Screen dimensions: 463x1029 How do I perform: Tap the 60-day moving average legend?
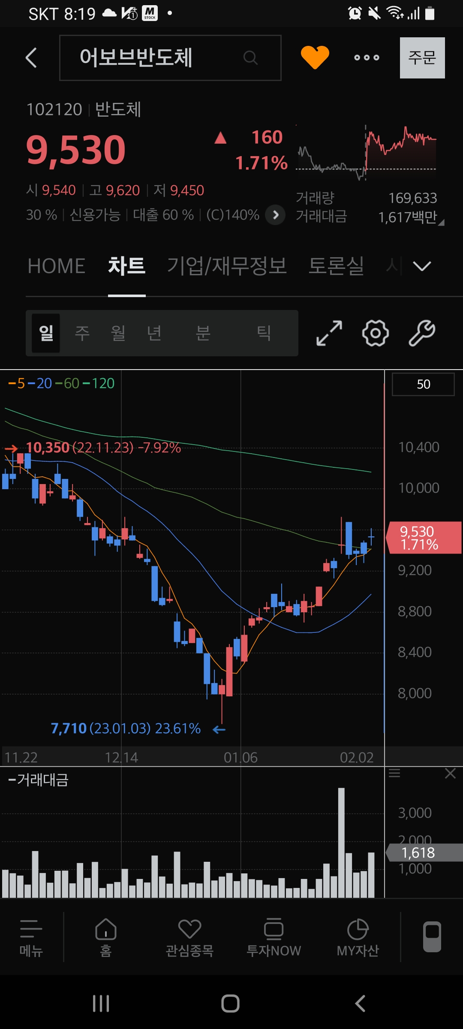pos(67,383)
